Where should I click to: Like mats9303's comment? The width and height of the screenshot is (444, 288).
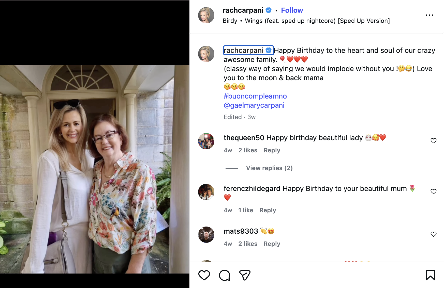click(433, 234)
